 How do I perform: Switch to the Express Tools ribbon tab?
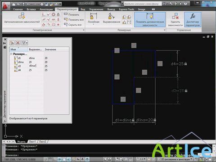click(x=126, y=9)
